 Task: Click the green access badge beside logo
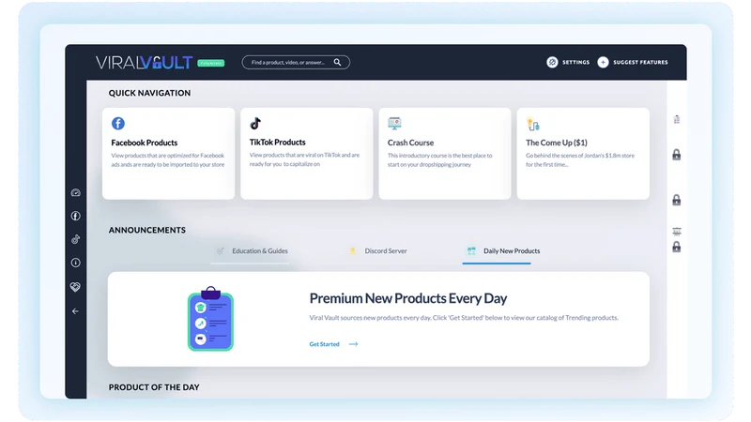tap(210, 63)
